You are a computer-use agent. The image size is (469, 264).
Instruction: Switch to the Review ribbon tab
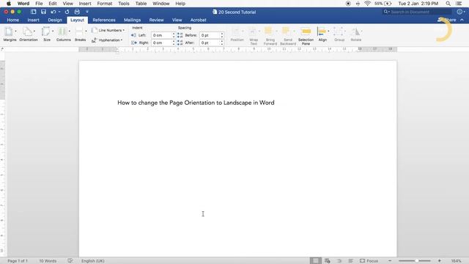(x=156, y=20)
